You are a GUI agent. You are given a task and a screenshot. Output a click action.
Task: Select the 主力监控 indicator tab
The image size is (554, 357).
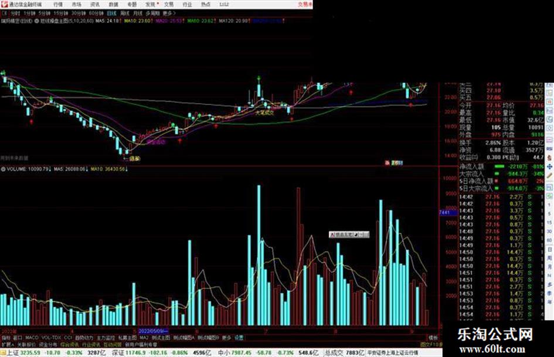(106, 338)
